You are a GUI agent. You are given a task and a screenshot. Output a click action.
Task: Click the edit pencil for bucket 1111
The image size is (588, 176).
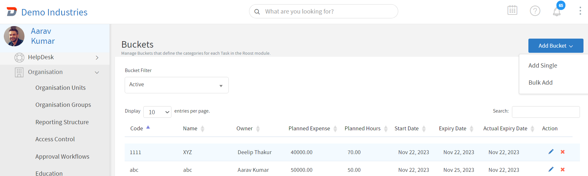click(551, 152)
